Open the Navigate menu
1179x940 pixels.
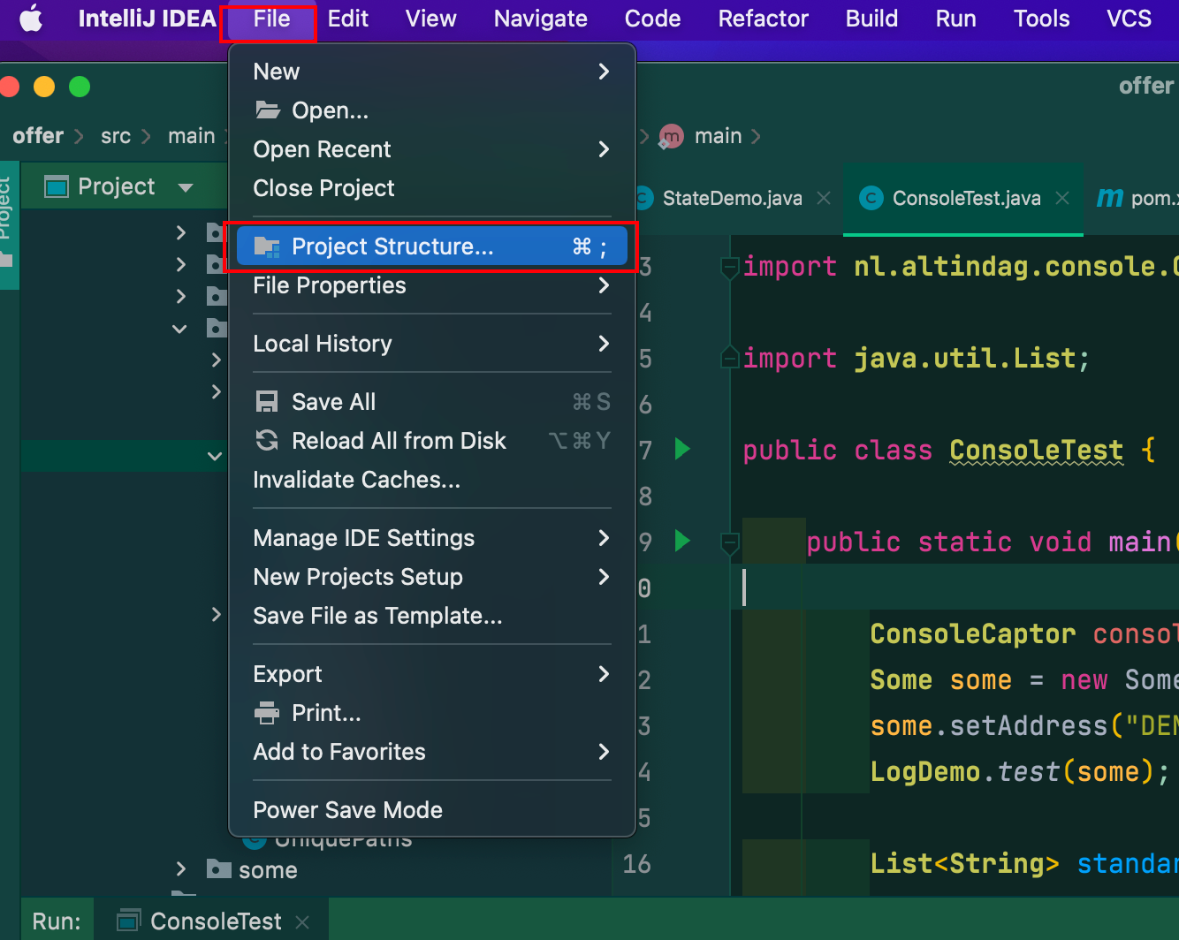pos(540,18)
